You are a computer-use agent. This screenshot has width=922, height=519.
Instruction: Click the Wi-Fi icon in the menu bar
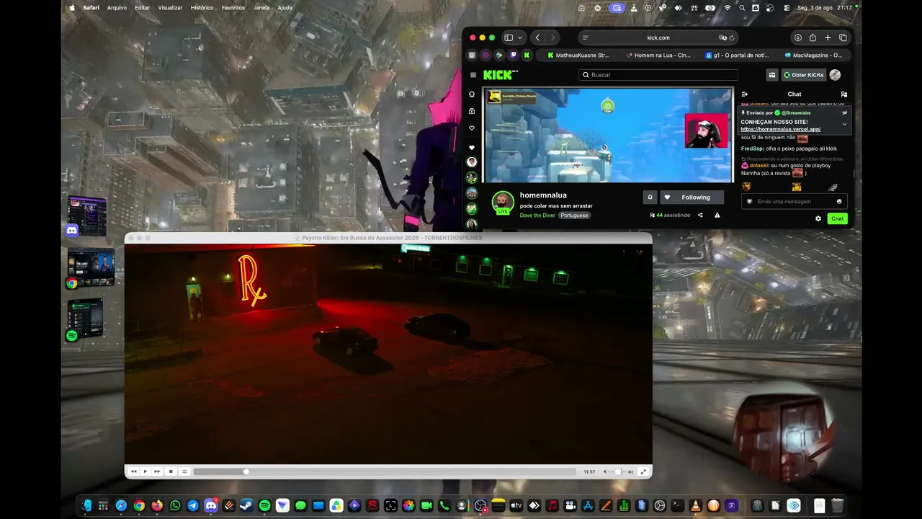point(727,7)
